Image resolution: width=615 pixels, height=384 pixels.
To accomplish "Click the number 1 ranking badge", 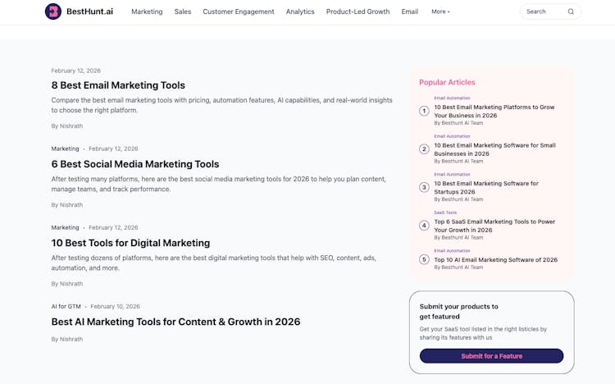I will pos(424,111).
